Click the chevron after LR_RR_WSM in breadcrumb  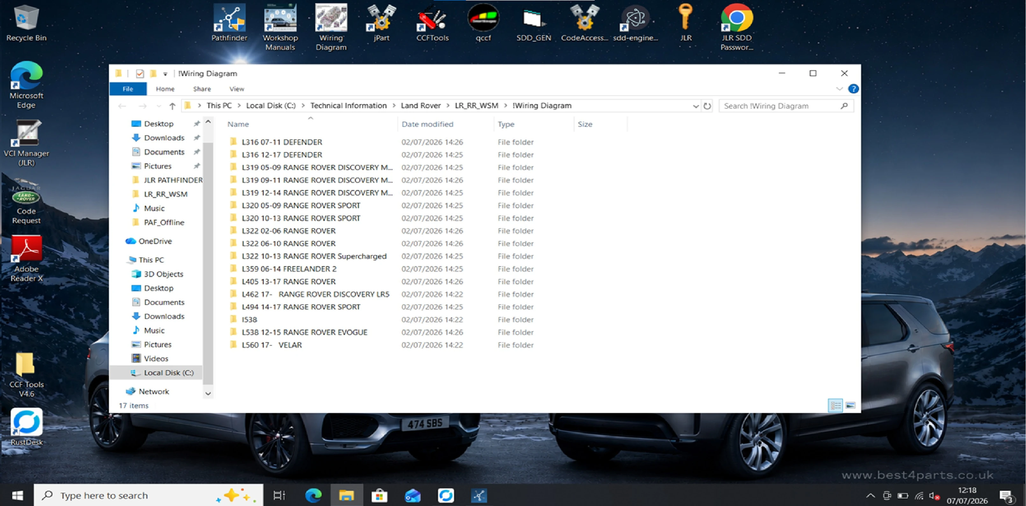pos(506,106)
